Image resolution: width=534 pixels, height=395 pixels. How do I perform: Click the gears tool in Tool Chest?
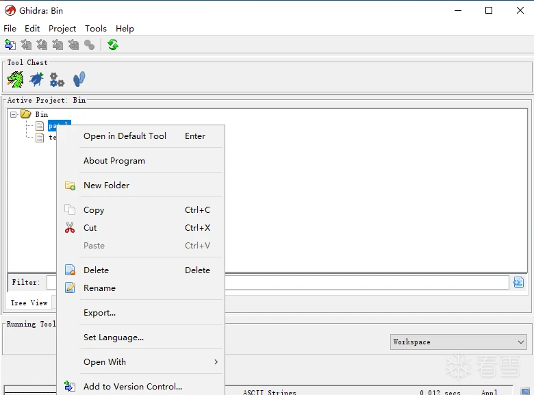[57, 80]
